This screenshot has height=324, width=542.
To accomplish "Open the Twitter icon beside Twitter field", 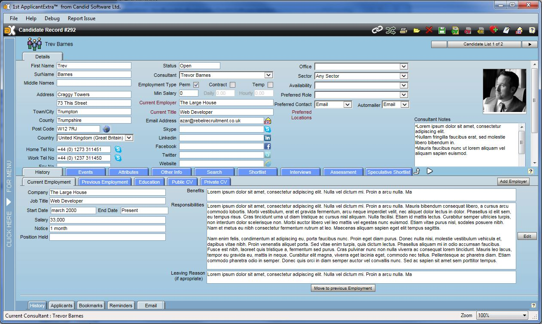I will (x=268, y=155).
